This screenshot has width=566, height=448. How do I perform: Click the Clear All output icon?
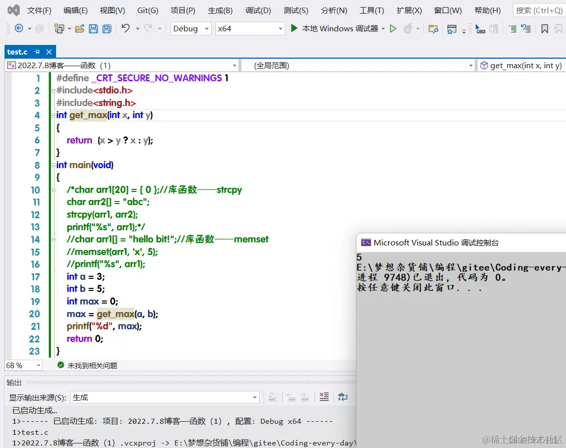[x=324, y=397]
